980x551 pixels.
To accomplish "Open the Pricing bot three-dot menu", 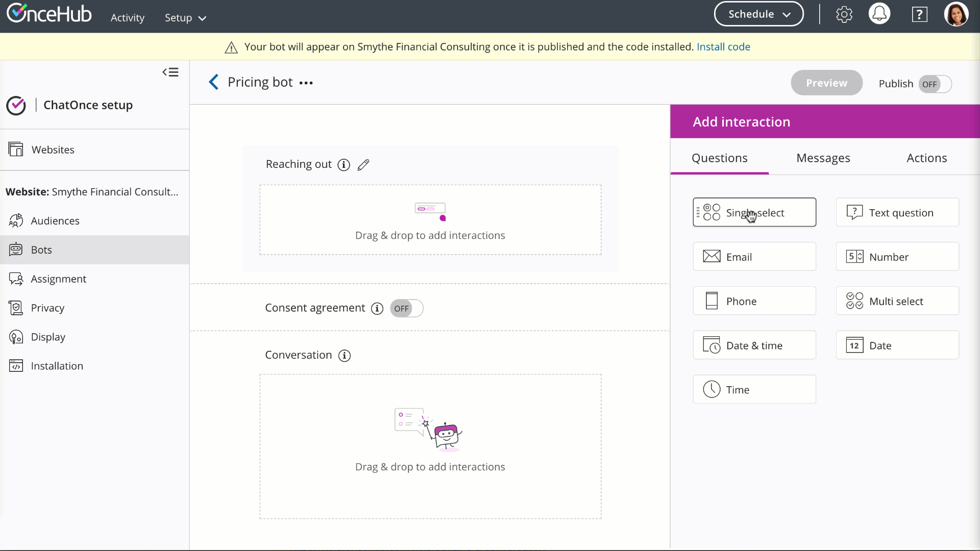I will click(306, 83).
